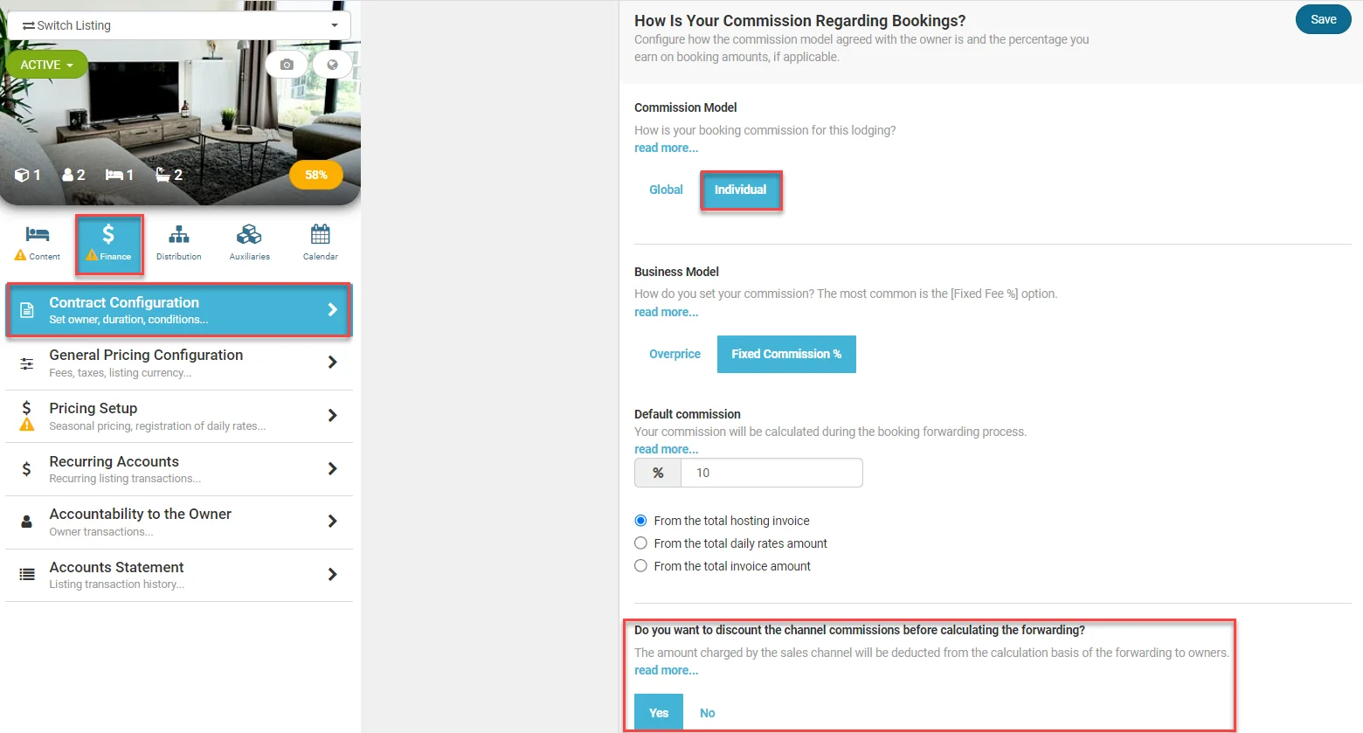Open the Auxiliaries cubes icon
Viewport: 1363px width, 733px height.
250,243
